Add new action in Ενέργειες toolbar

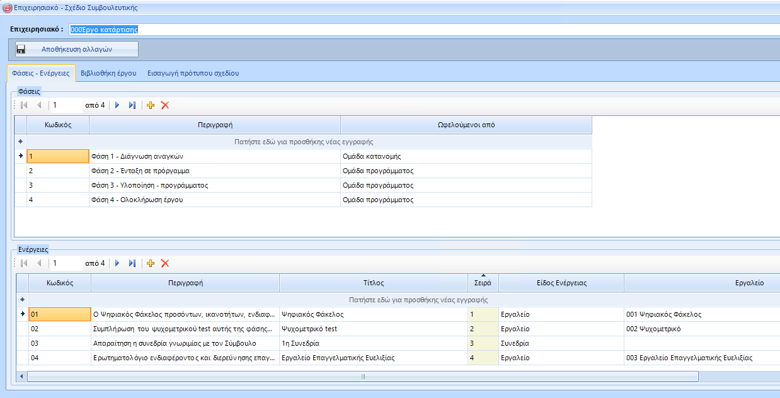tap(151, 263)
